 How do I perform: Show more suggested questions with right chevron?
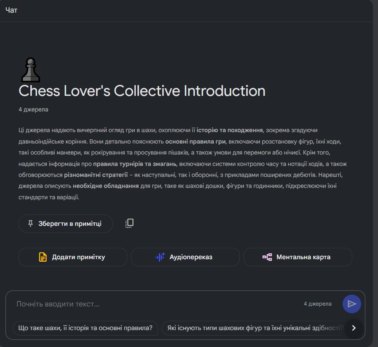[x=354, y=328]
